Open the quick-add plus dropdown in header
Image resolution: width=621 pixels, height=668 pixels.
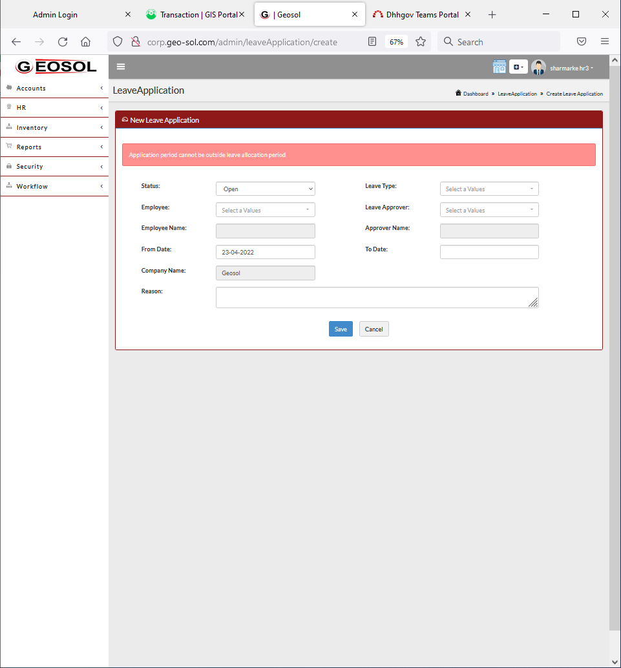pos(518,67)
